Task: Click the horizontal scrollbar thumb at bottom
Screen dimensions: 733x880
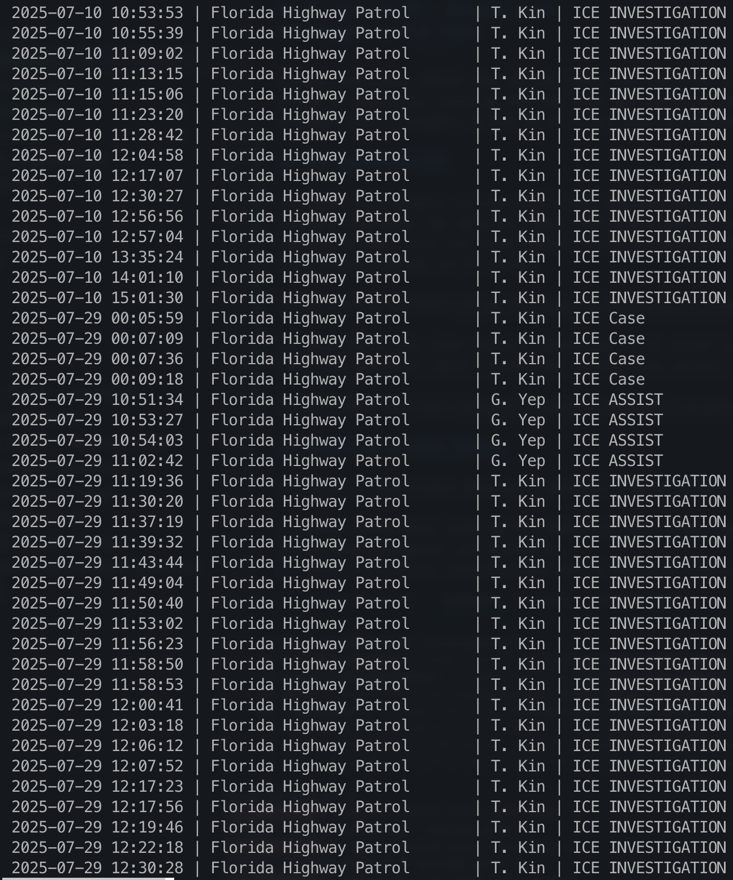Action: point(87,878)
